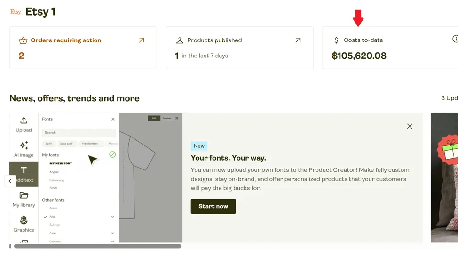Click the Etsy logo beside store name
Screen dimensions: 458x258
tap(16, 12)
